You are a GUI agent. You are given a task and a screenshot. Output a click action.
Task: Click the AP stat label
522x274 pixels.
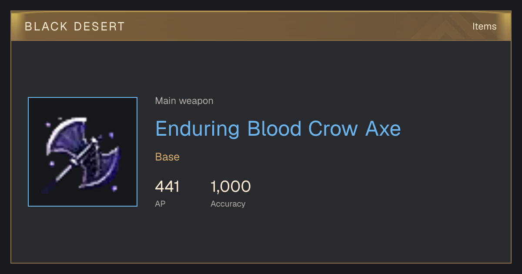coord(160,204)
